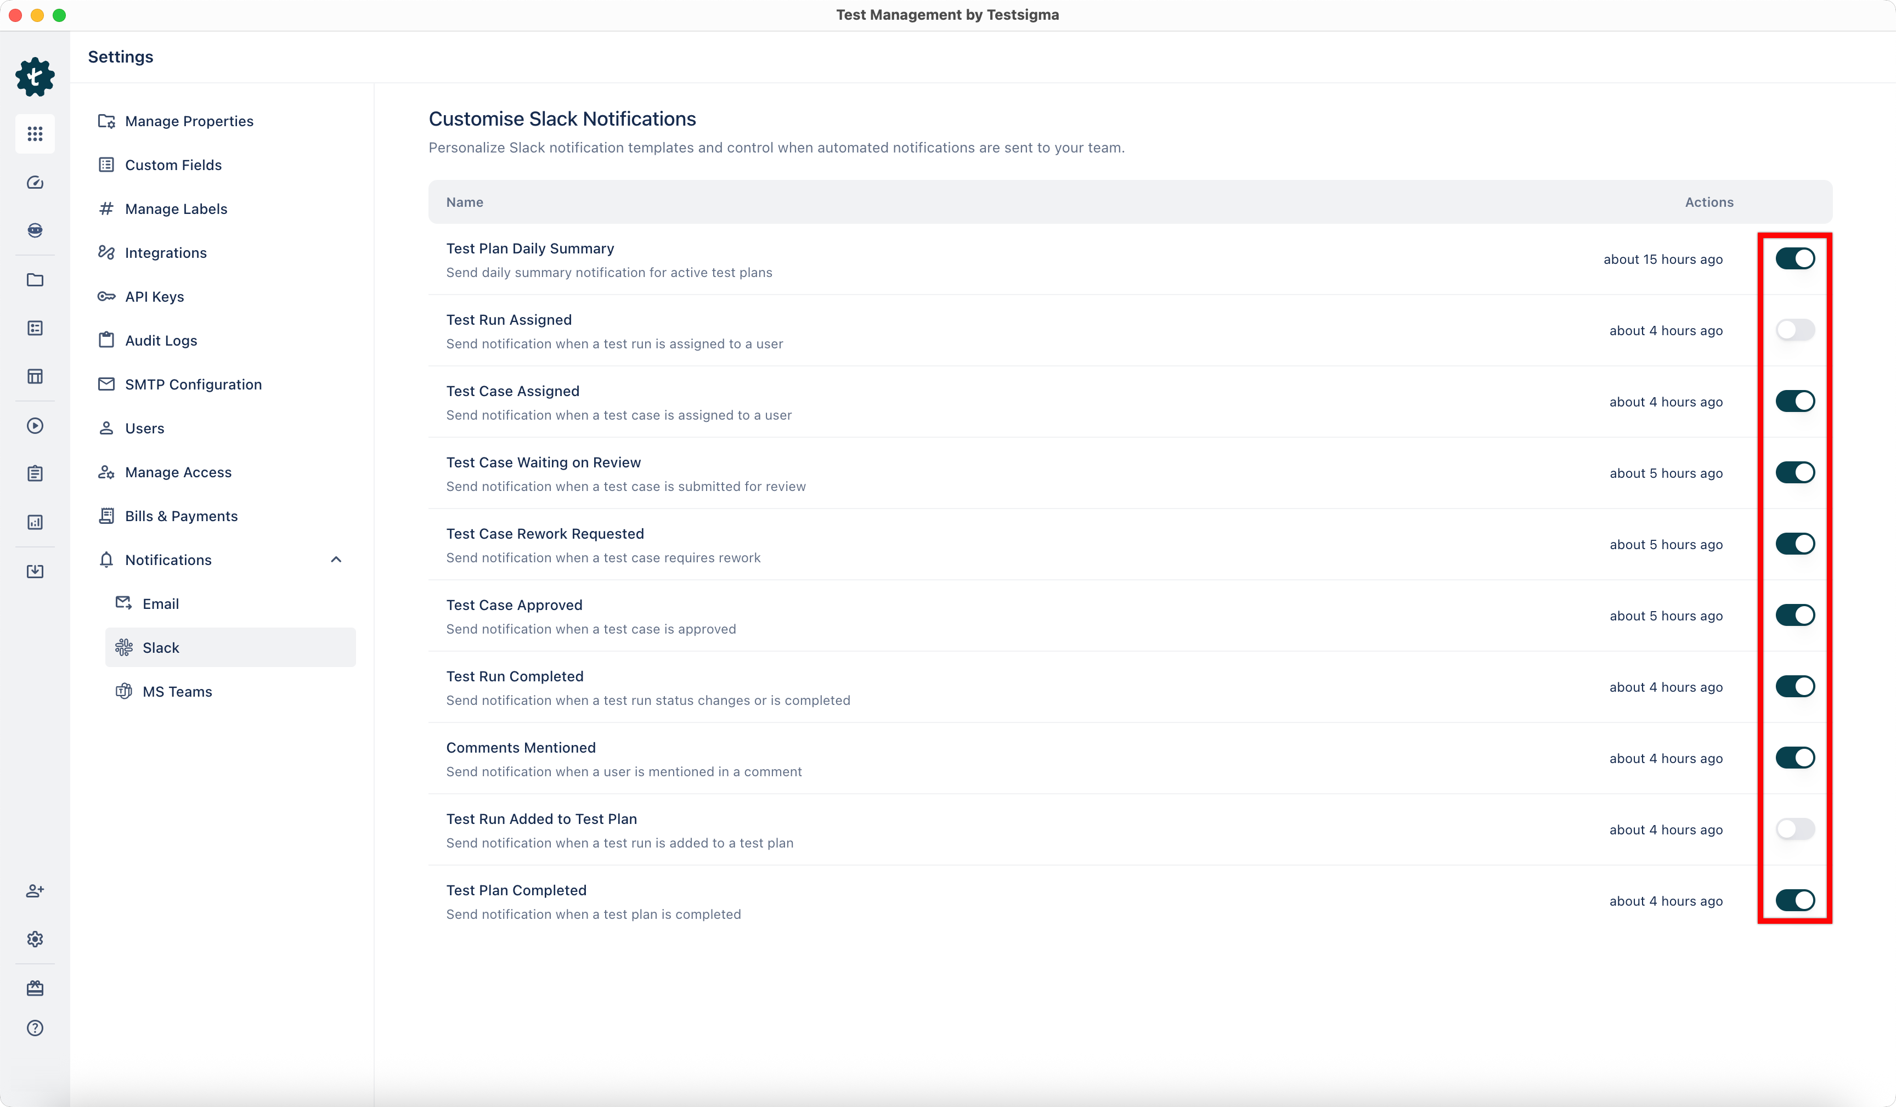Select the speedometer activity icon in the sidebar
This screenshot has width=1896, height=1107.
click(x=35, y=182)
